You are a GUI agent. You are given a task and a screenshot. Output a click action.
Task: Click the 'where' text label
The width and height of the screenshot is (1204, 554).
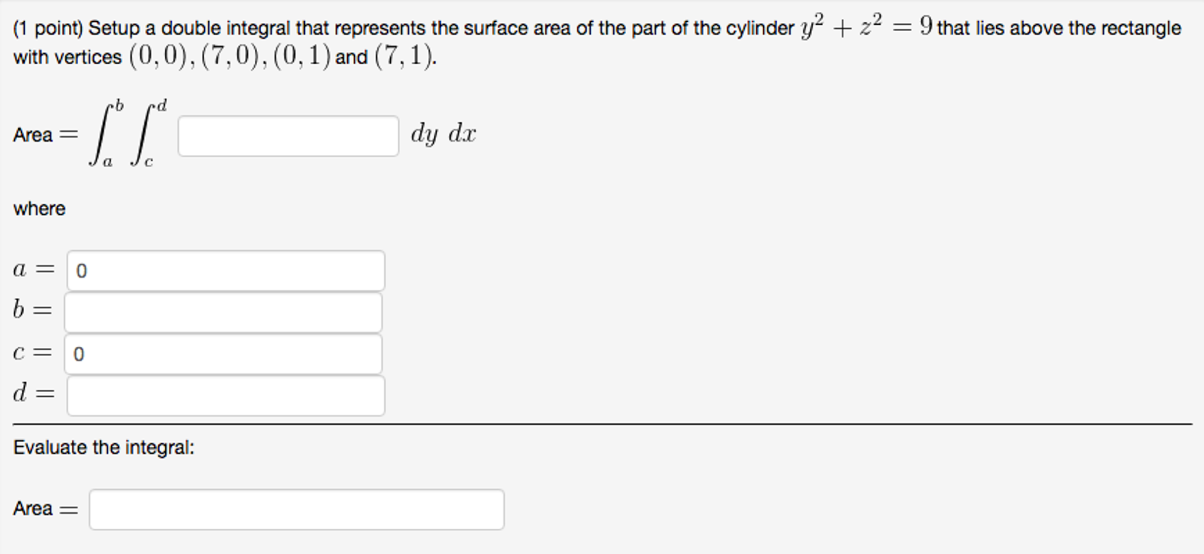(39, 208)
